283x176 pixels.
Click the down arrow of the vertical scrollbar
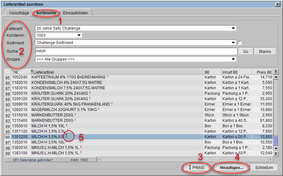click(x=276, y=148)
